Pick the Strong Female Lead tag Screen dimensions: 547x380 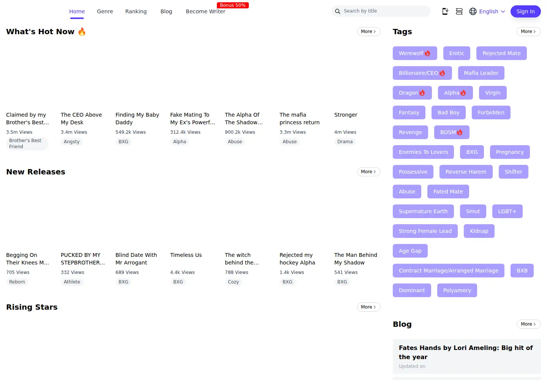(x=425, y=231)
